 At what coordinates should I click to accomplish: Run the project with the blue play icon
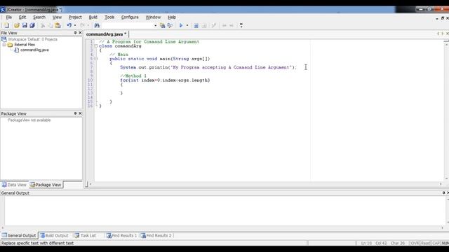(181, 25)
